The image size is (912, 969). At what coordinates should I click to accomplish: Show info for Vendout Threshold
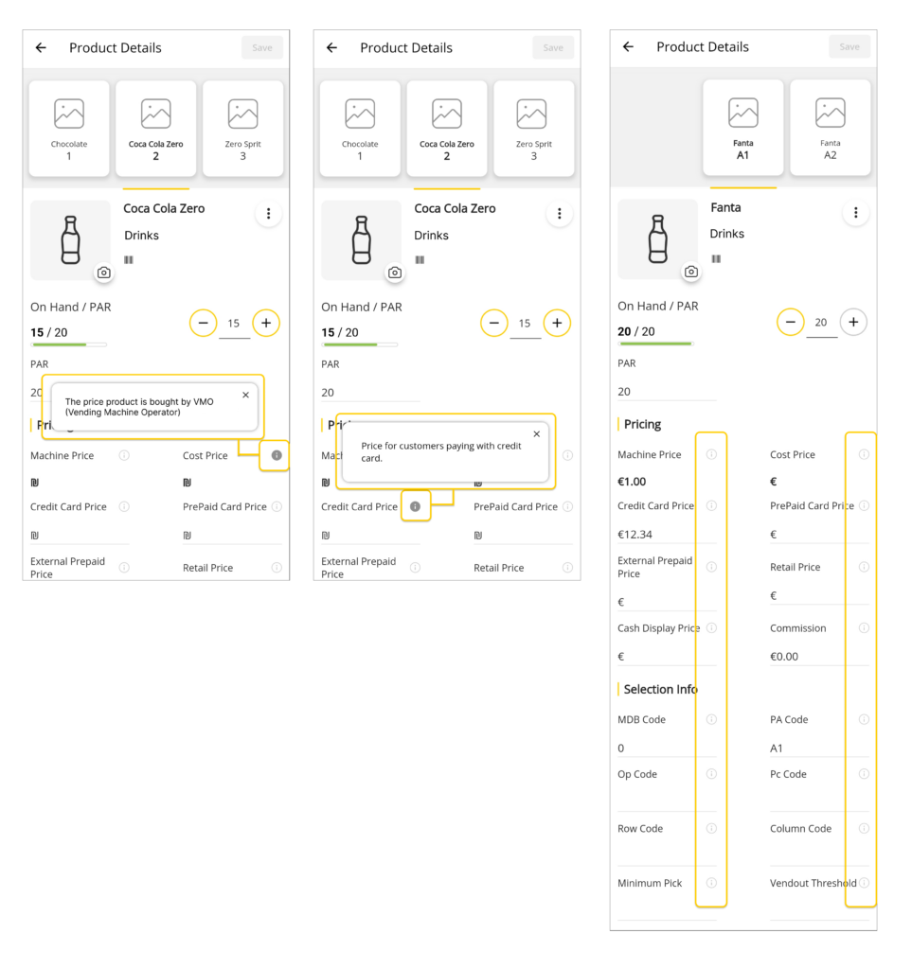[865, 883]
